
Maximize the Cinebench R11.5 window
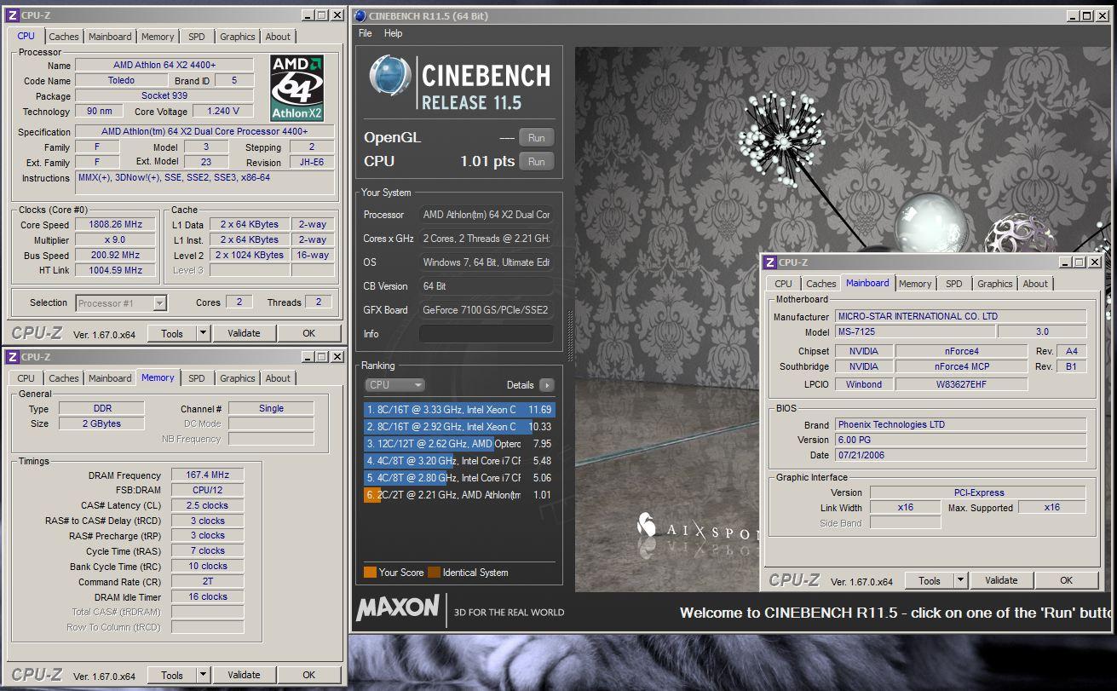(1085, 15)
